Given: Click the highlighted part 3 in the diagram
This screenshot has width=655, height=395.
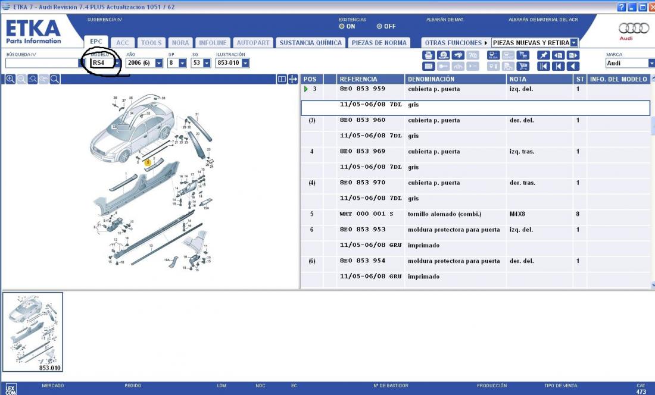Looking at the screenshot, I should 148,162.
